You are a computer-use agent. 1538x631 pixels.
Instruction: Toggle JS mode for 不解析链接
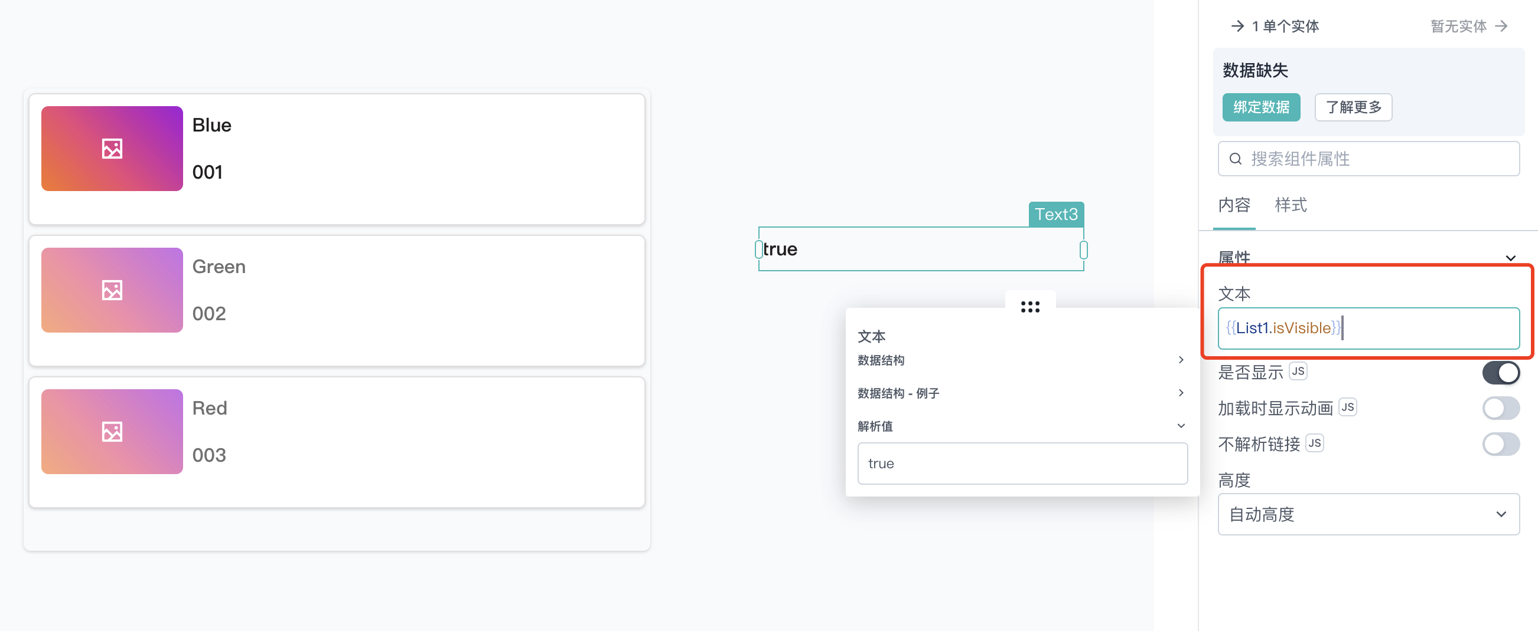coord(1314,442)
